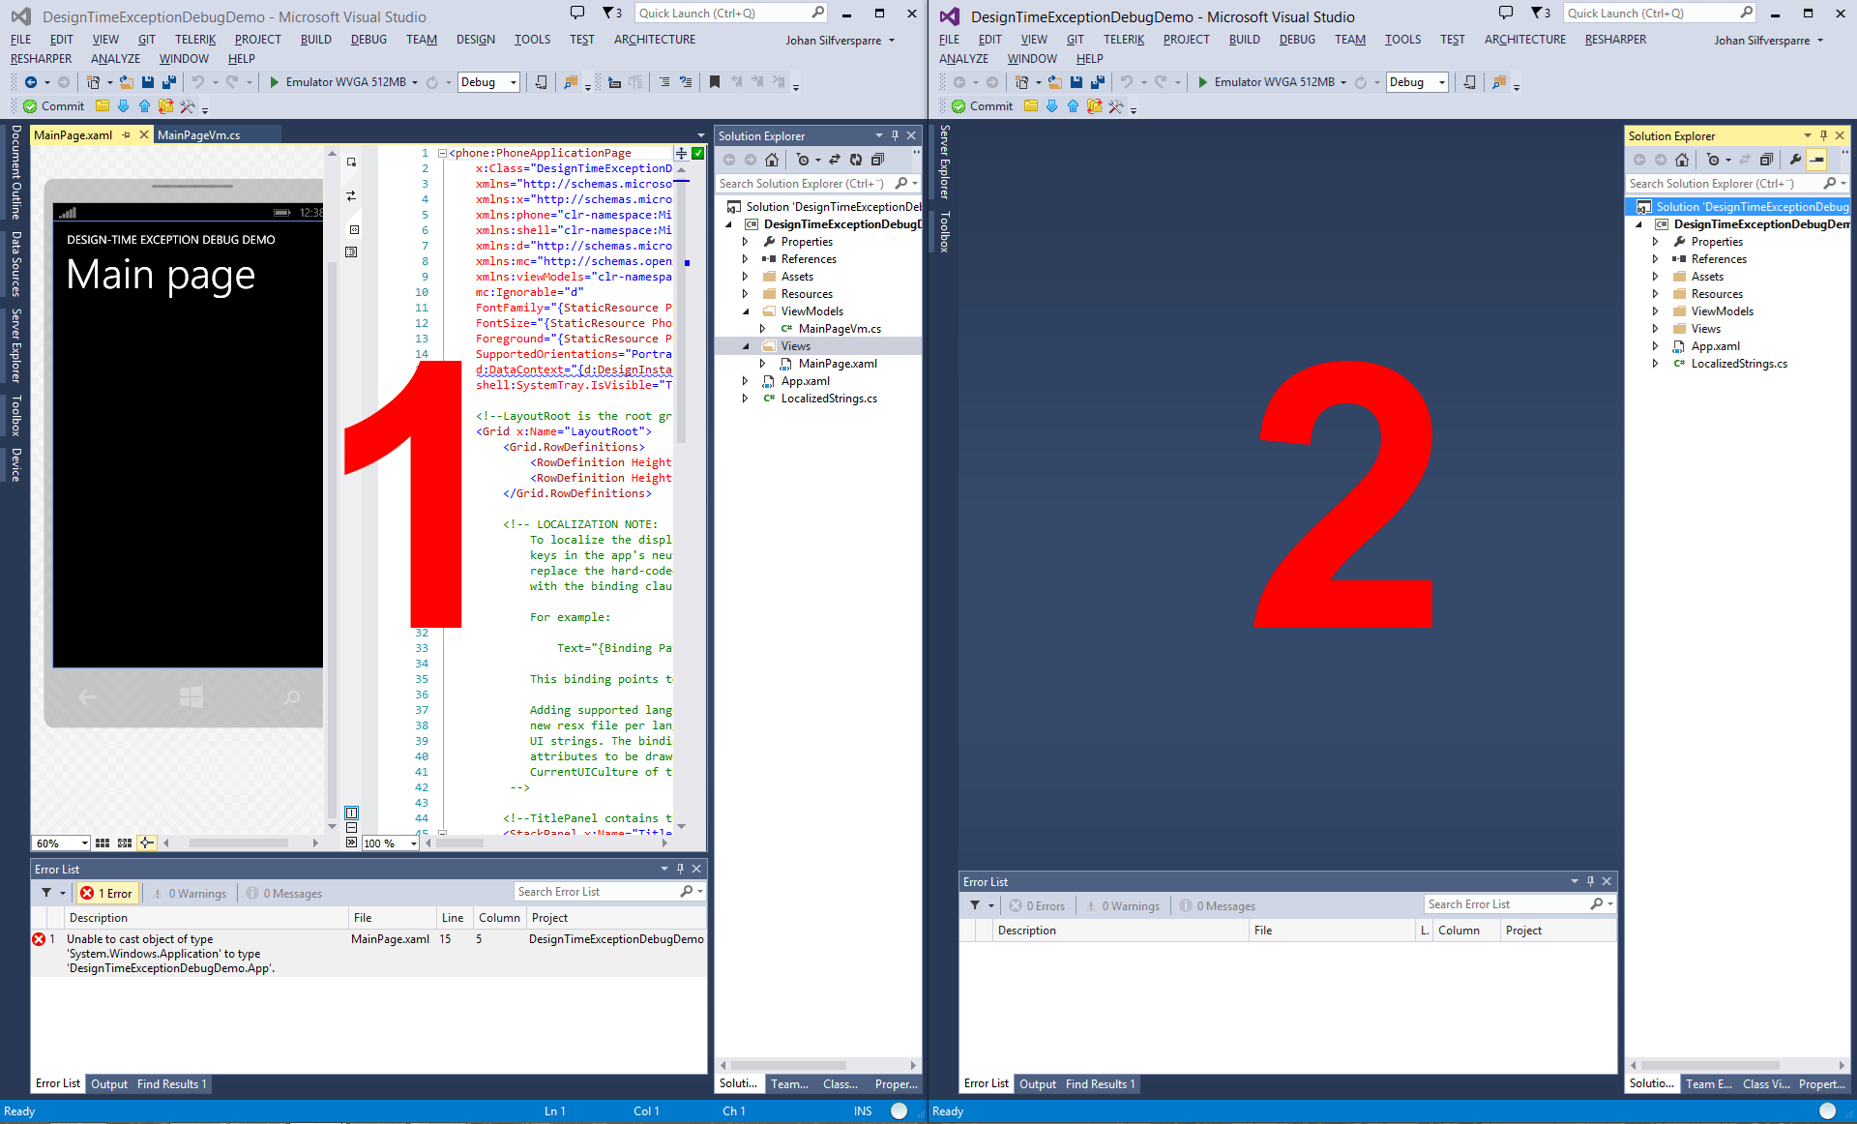Switch to the MainPageVm.cs tab
The image size is (1857, 1124).
[200, 134]
